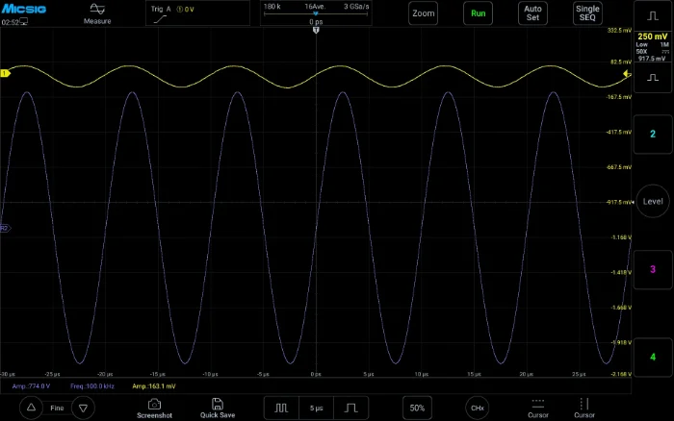This screenshot has height=421, width=674.
Task: Enable horizontal Cursor lines
Action: 537,409
